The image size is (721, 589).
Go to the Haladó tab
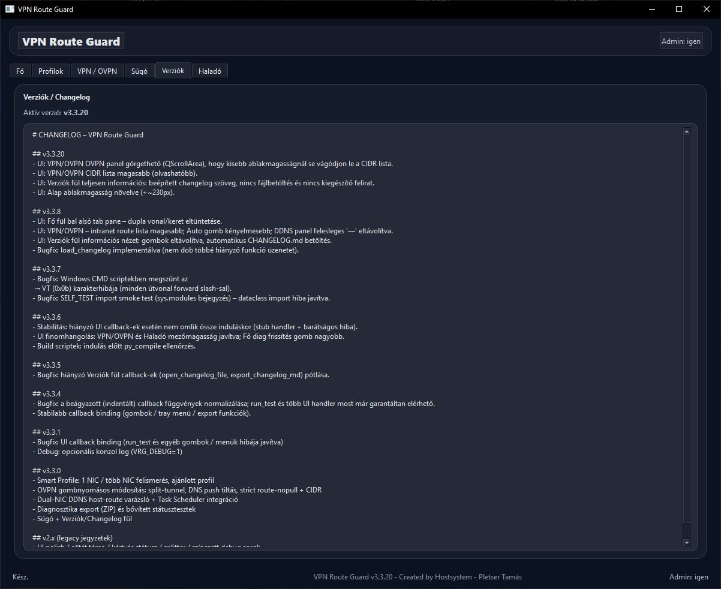[x=210, y=71]
